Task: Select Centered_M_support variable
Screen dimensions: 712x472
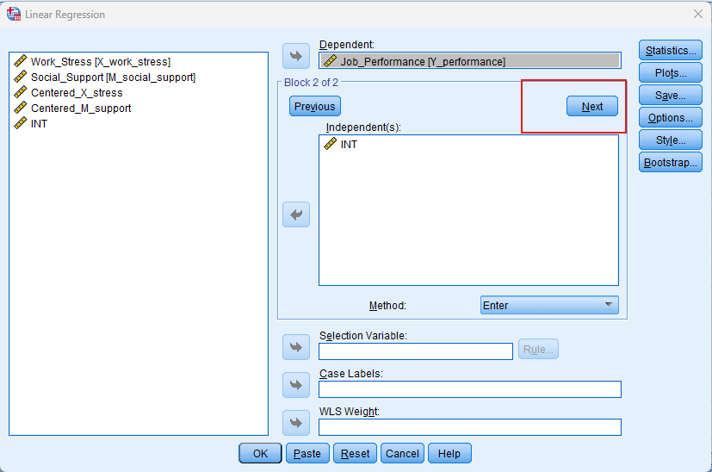Action: click(80, 109)
